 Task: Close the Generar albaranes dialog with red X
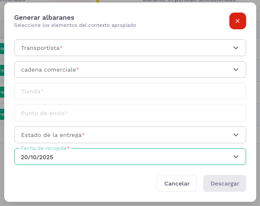(x=237, y=21)
